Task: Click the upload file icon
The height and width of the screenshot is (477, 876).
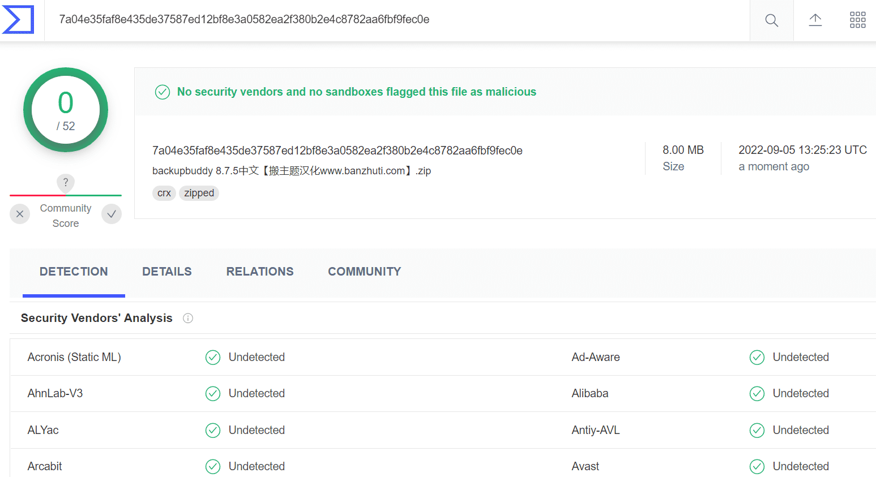Action: click(815, 20)
